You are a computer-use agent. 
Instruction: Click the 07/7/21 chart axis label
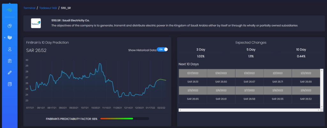[x=30, y=108]
